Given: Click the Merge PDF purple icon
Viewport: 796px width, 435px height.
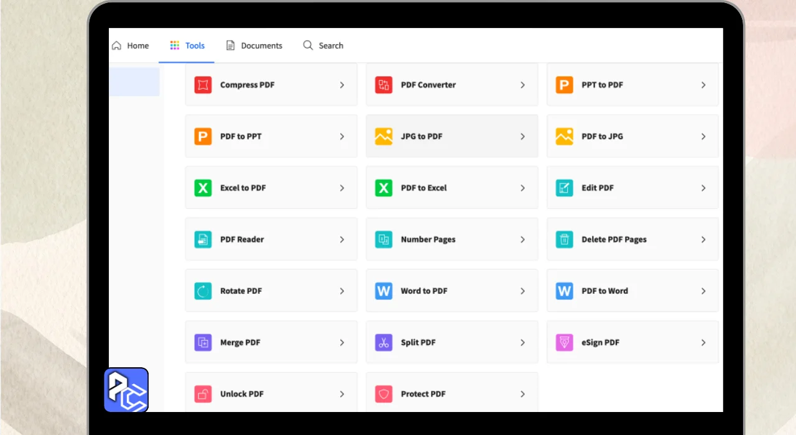Looking at the screenshot, I should (x=203, y=343).
